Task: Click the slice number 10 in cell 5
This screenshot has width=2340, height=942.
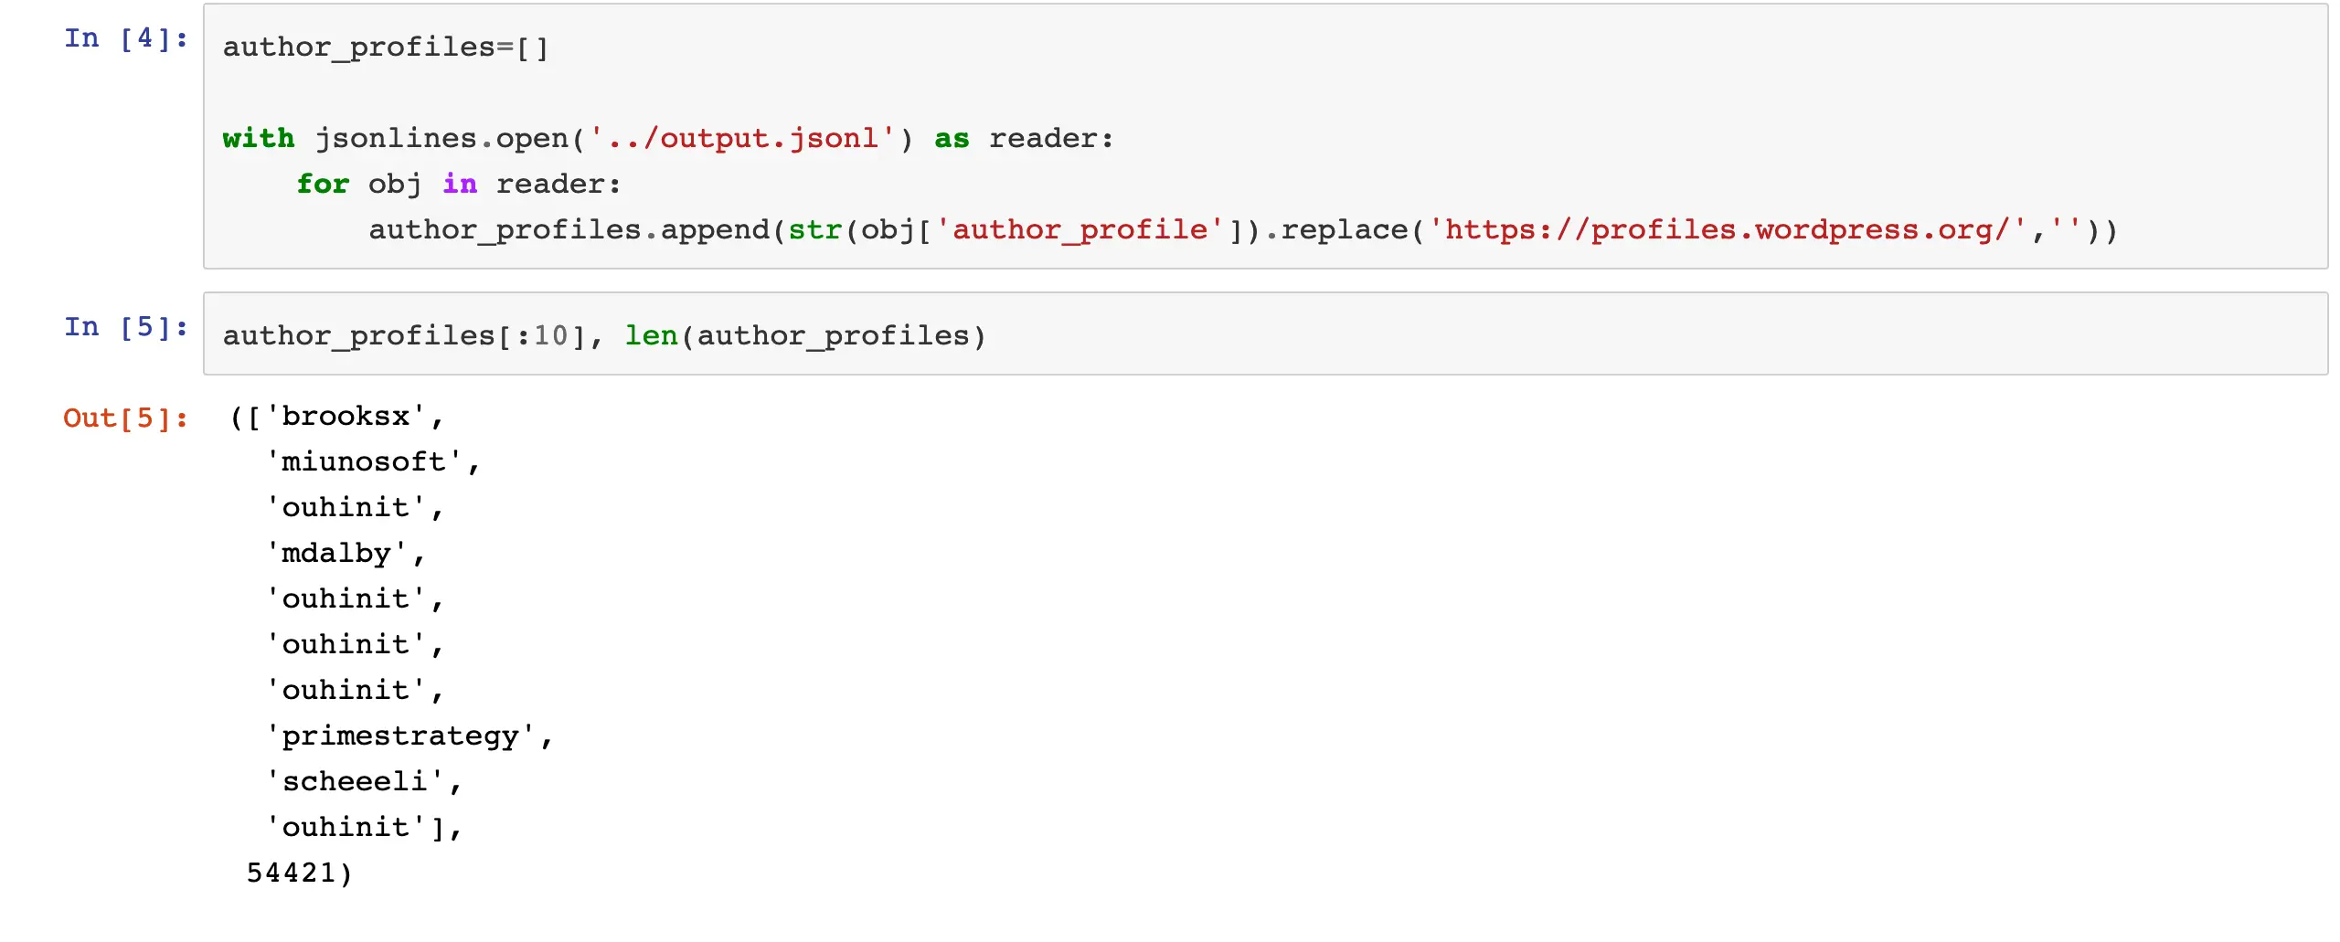Action: click(x=550, y=336)
